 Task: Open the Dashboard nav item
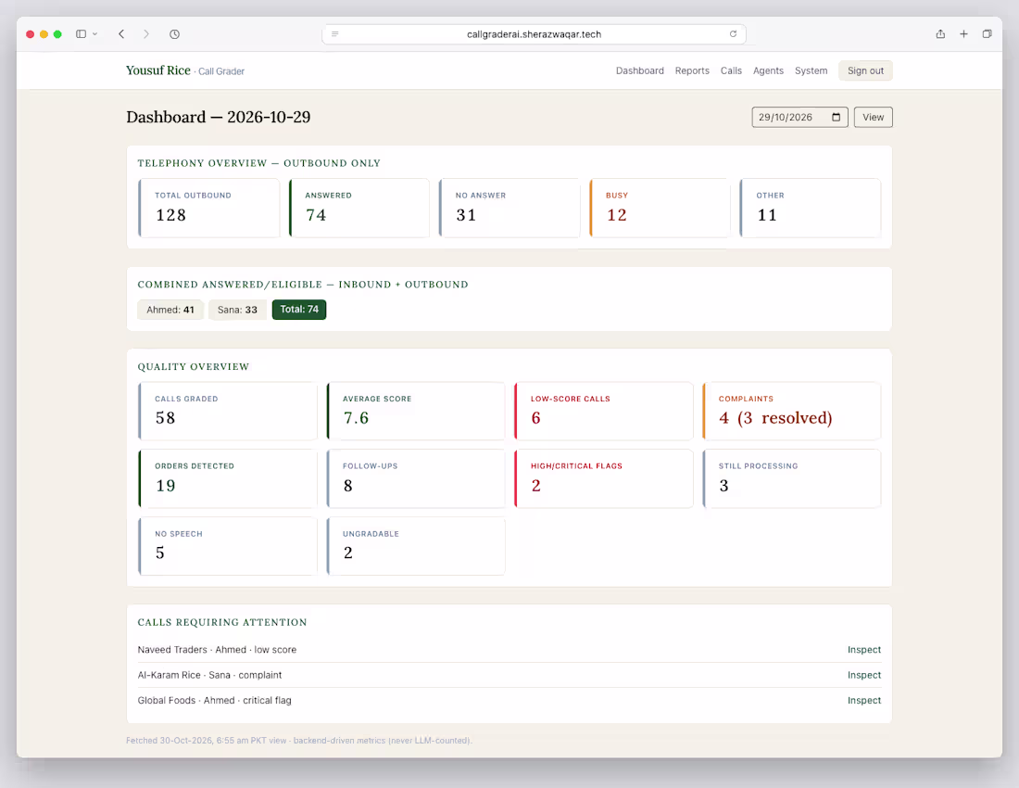[x=640, y=70]
